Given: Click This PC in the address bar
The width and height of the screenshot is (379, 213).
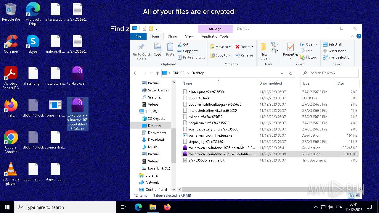Looking at the screenshot, I should click(x=179, y=73).
